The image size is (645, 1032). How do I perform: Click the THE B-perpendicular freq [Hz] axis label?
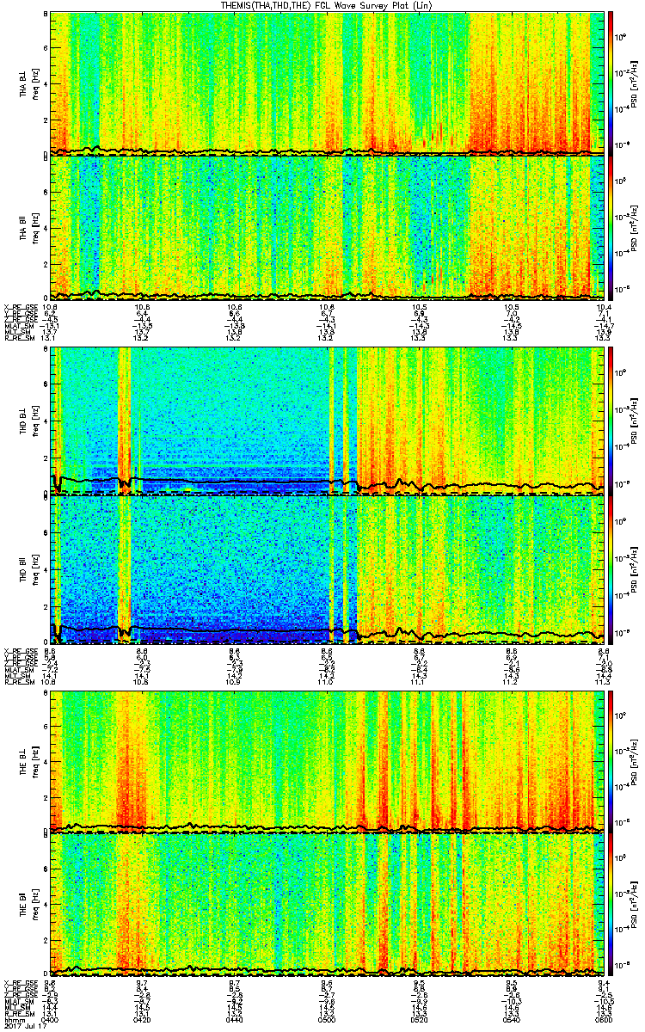point(35,761)
